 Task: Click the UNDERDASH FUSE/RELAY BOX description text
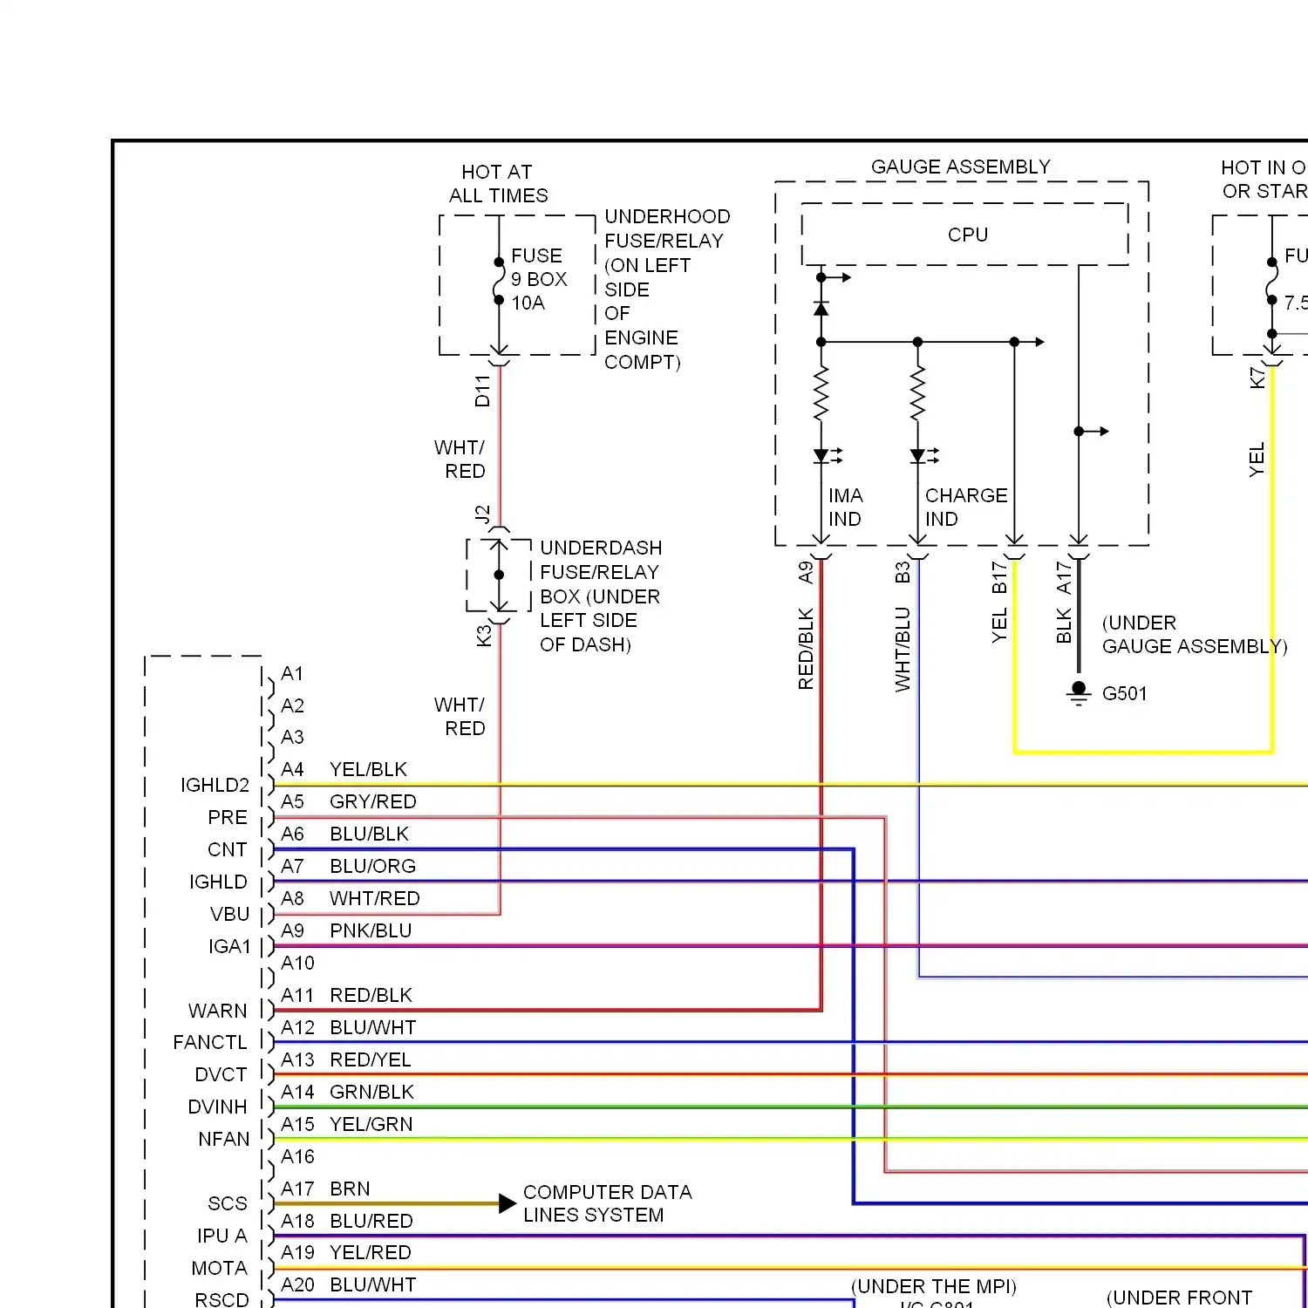(601, 596)
